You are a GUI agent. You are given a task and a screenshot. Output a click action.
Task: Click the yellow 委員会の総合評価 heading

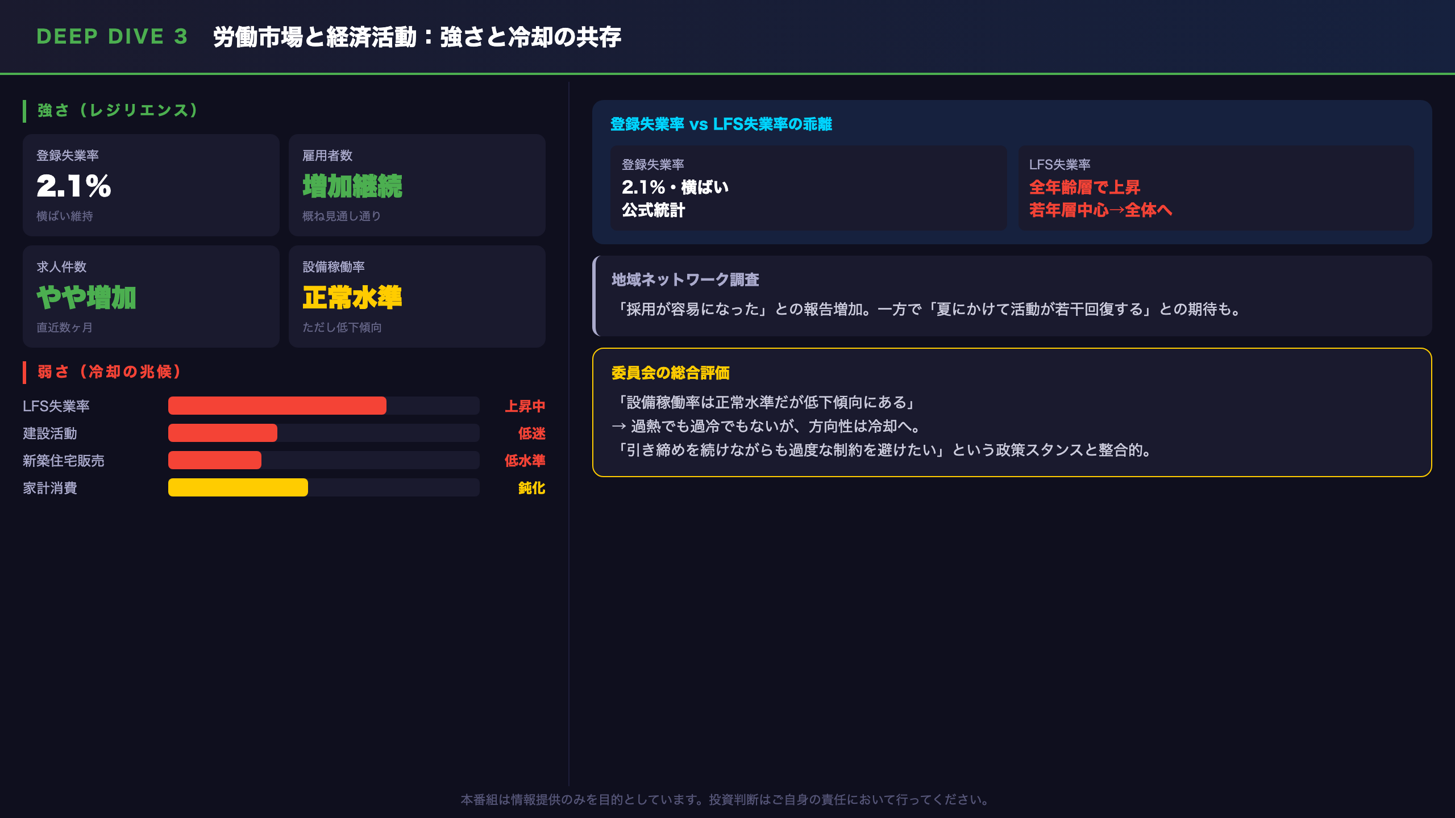671,373
